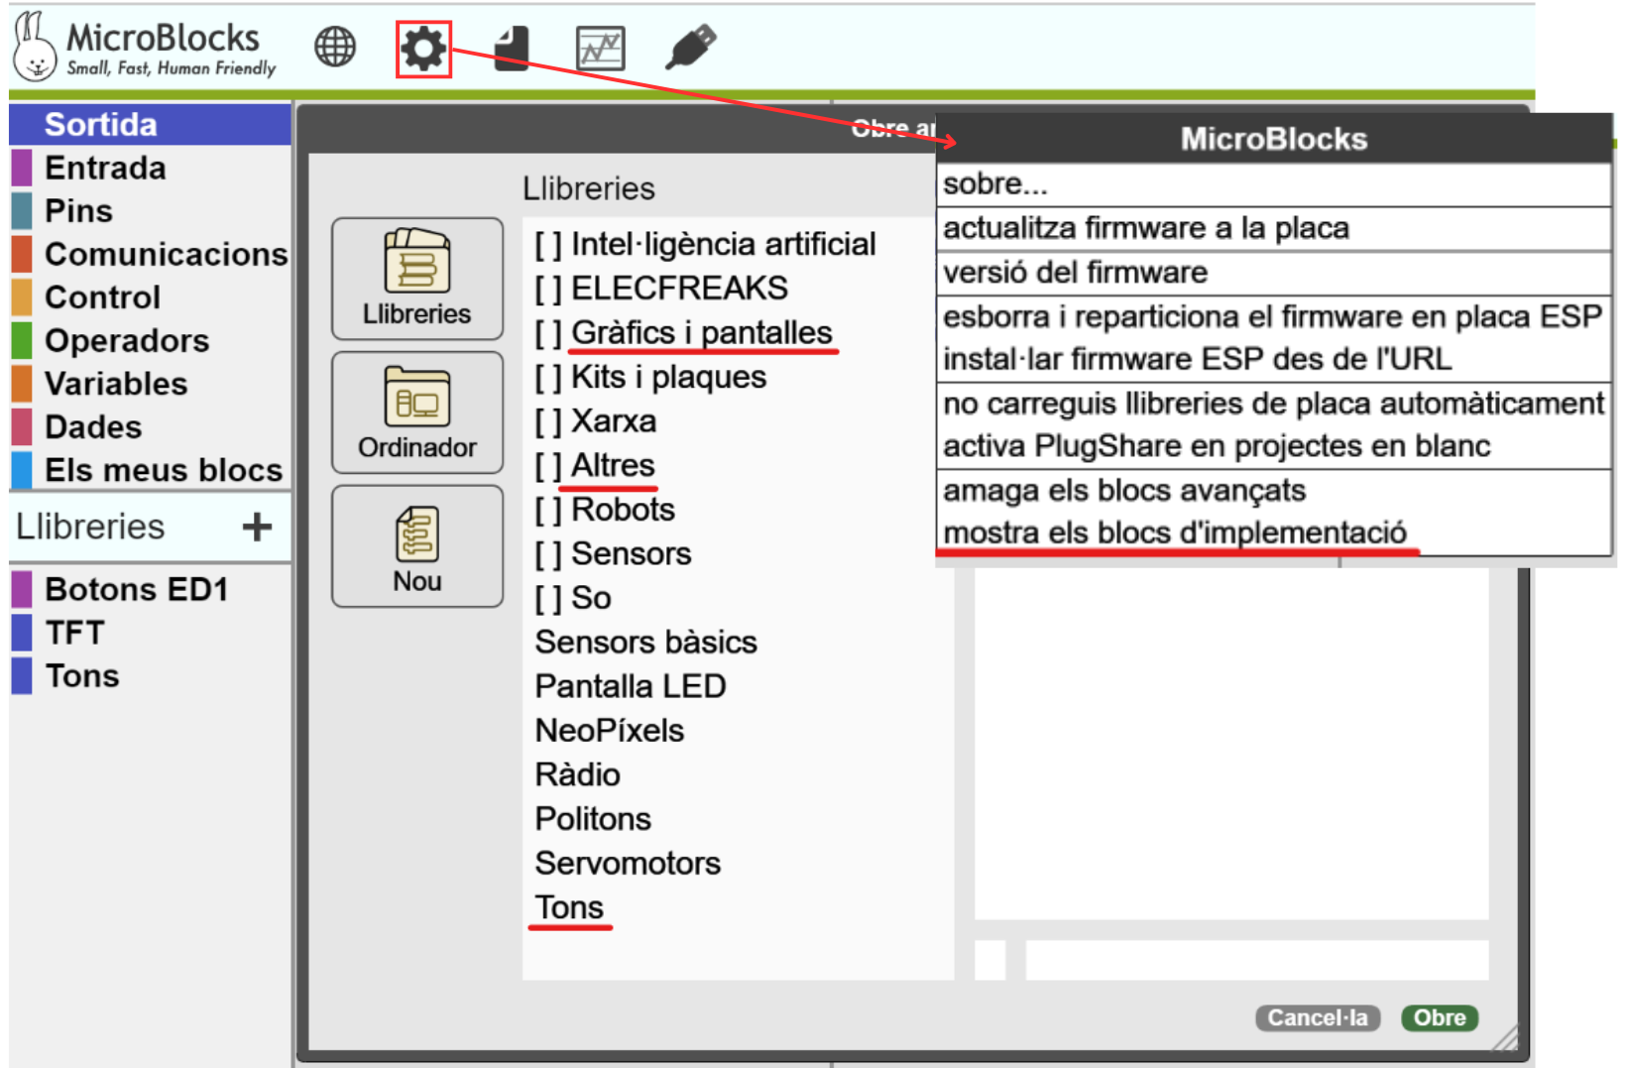Select the Llibreries folder button

(x=417, y=279)
